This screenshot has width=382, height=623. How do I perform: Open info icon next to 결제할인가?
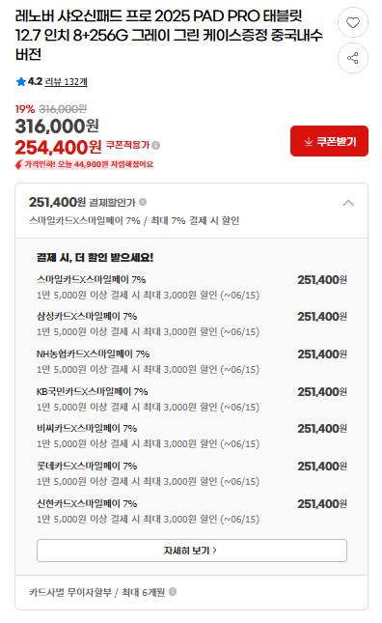point(143,202)
